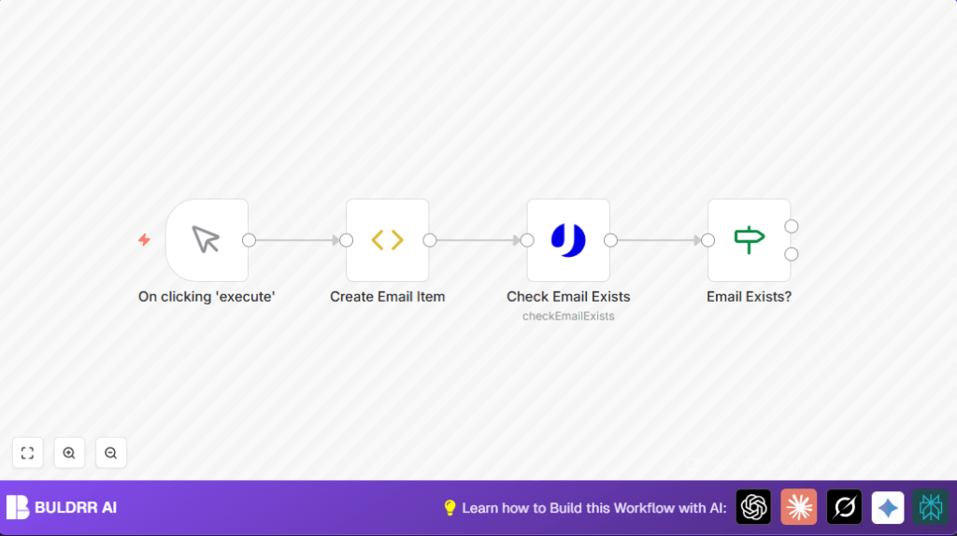Click the BULDRR AI logo
This screenshot has width=957, height=536.
pos(62,507)
